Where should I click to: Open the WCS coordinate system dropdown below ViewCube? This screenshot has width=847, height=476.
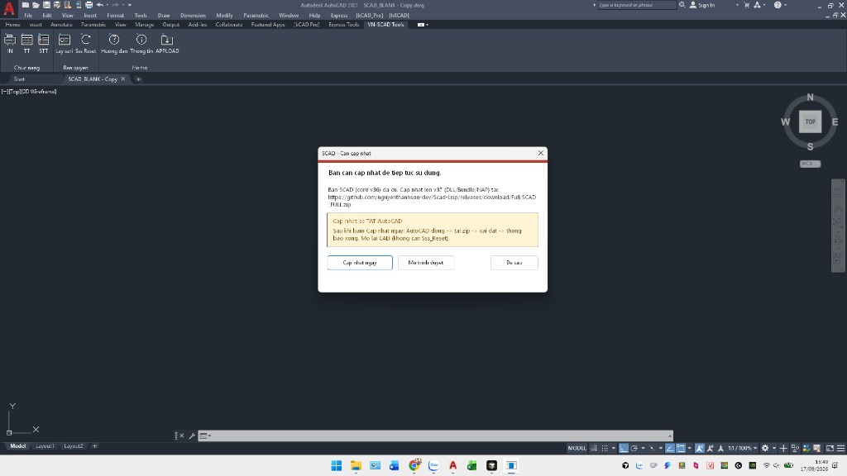(x=811, y=164)
